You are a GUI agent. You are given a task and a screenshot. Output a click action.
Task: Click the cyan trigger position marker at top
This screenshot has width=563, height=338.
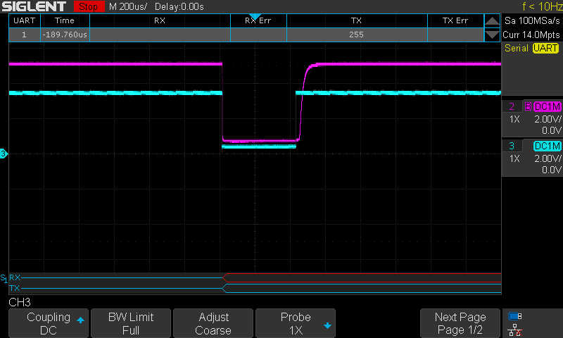(255, 17)
